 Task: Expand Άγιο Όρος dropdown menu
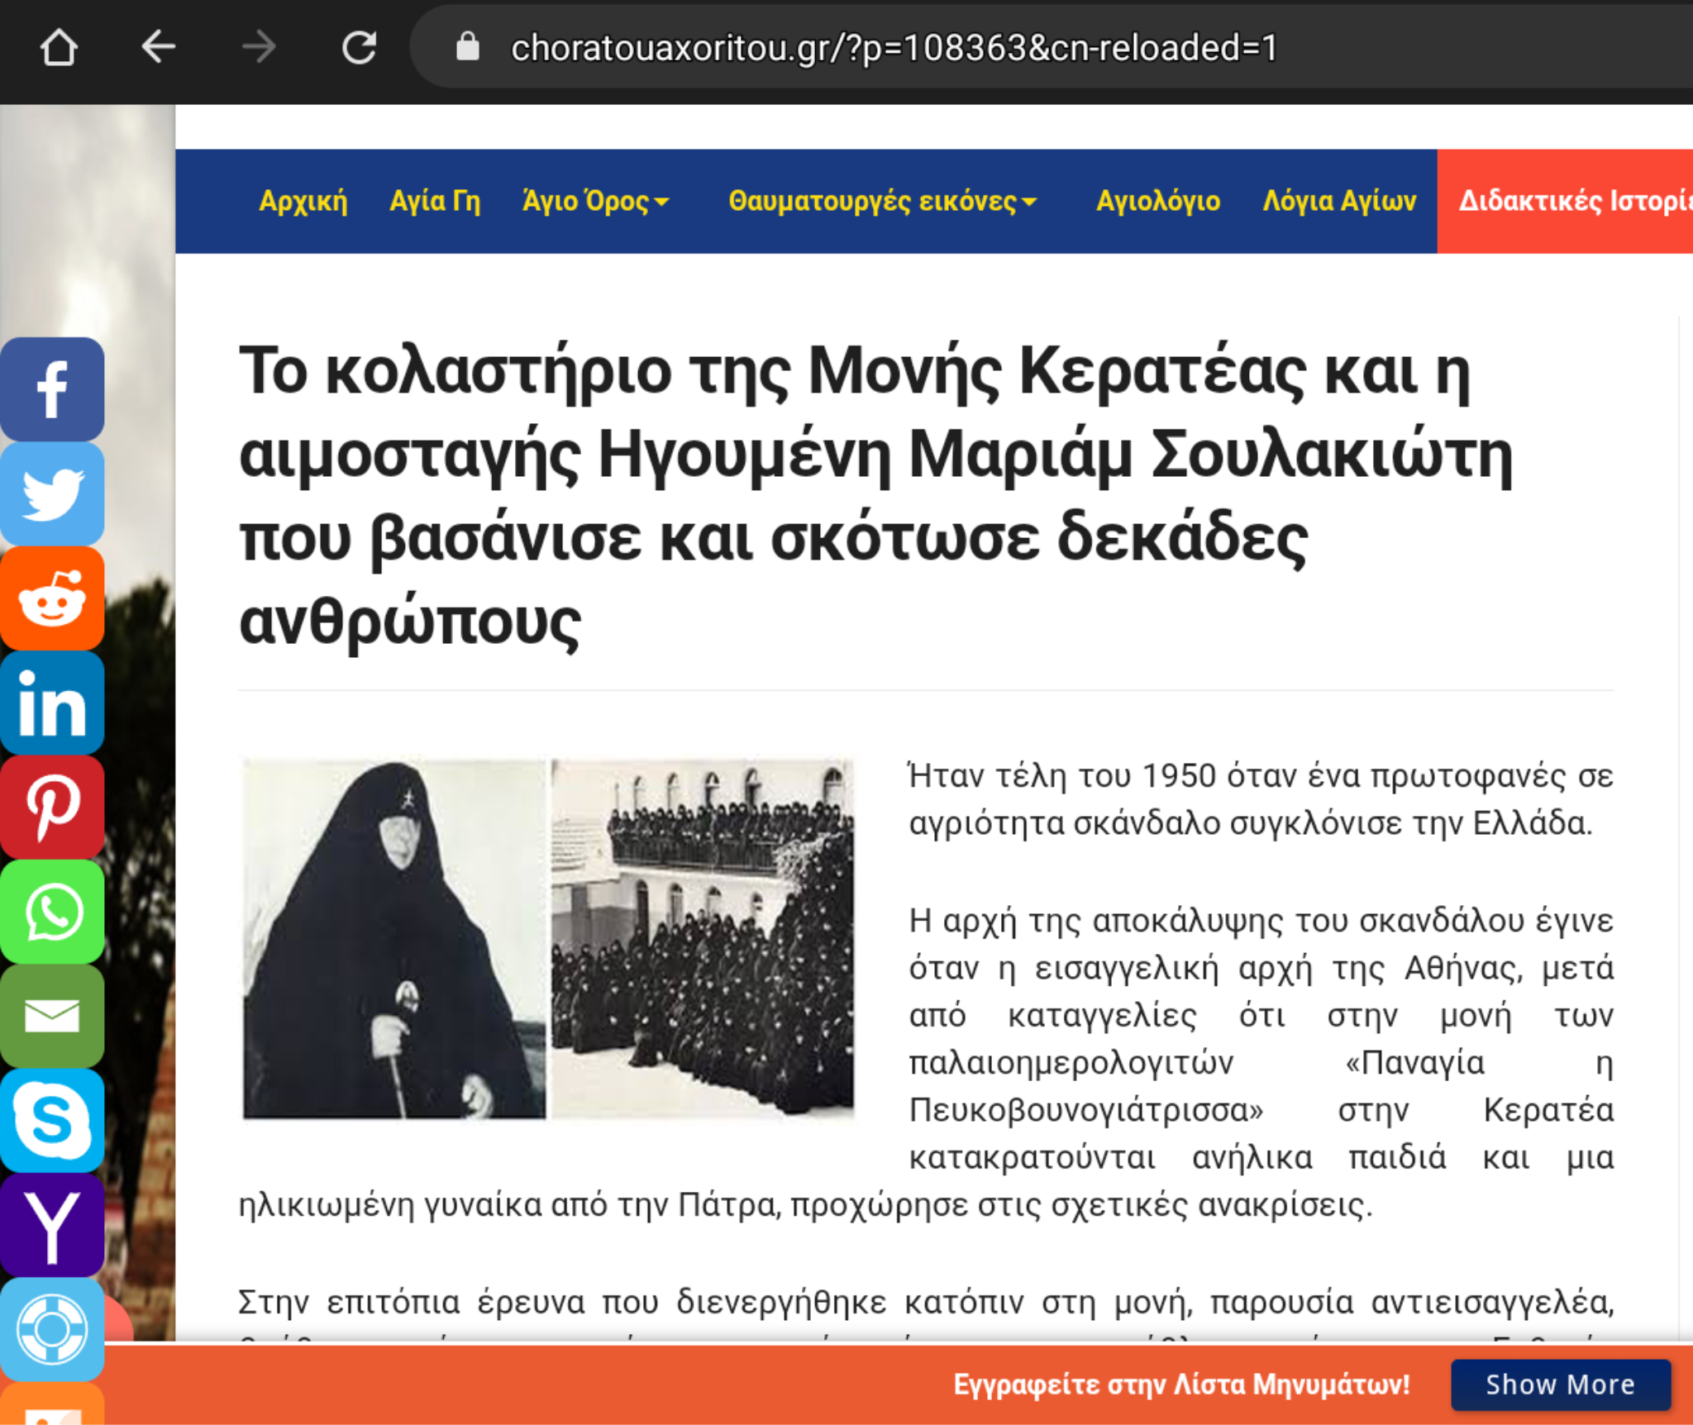595,201
